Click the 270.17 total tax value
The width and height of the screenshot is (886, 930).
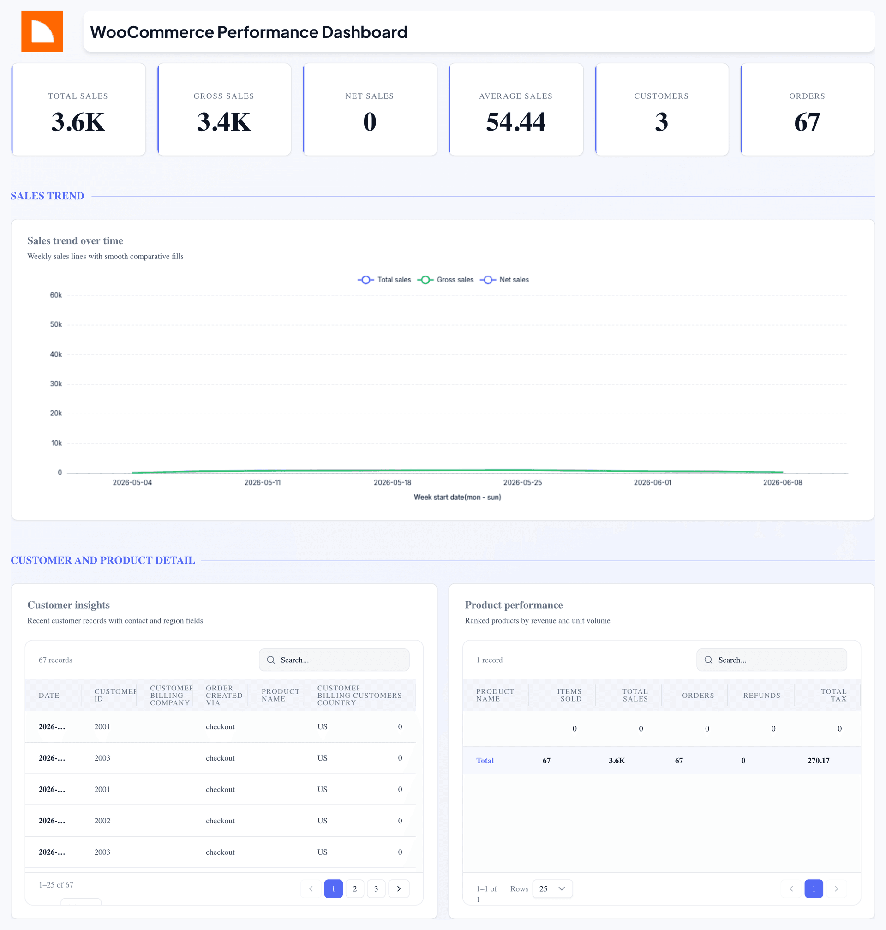click(x=819, y=761)
